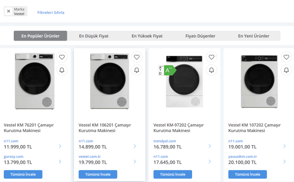Click the gursoy.com seller link
294x182 pixels.
(x=13, y=156)
